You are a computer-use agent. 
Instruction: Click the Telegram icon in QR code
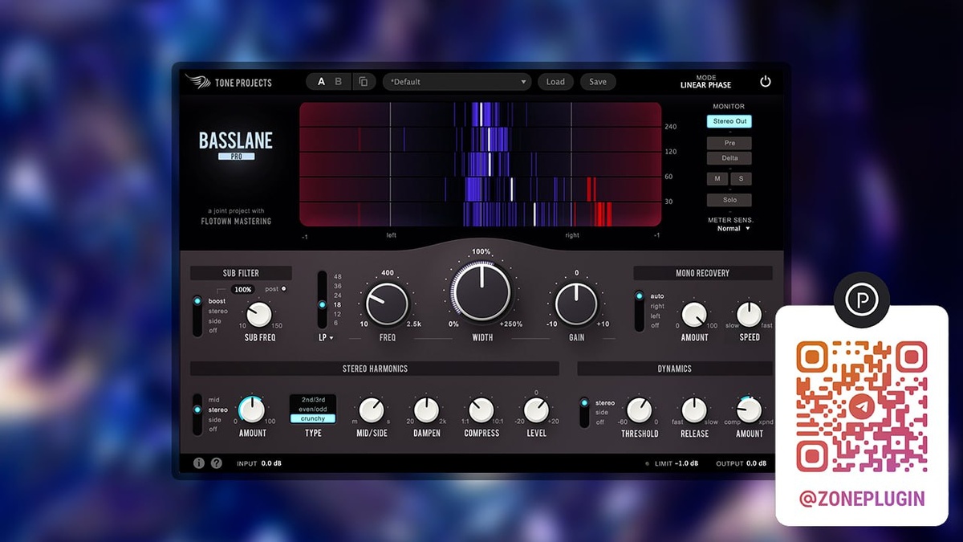click(862, 405)
